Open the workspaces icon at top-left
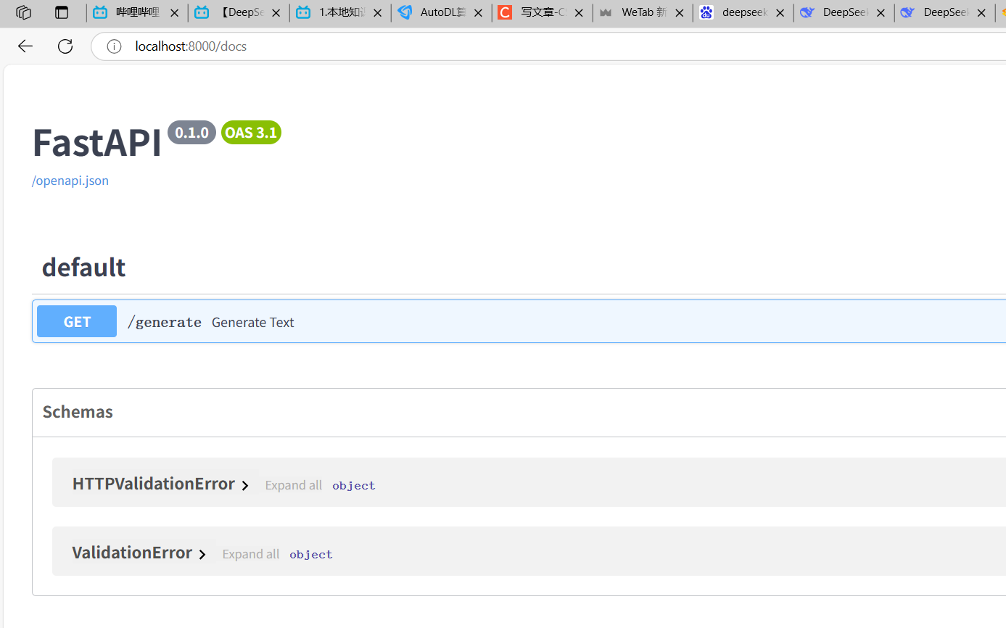This screenshot has width=1006, height=628. coord(23,12)
